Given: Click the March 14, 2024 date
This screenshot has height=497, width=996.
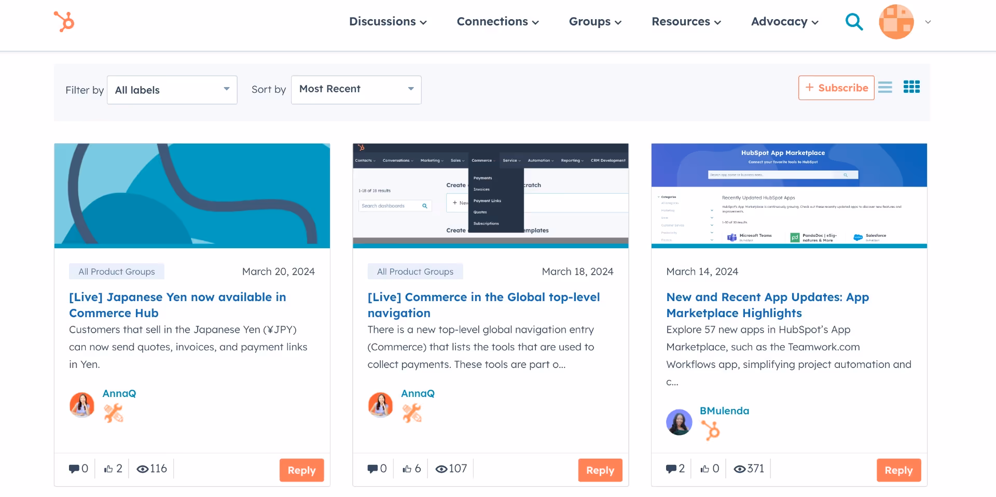Looking at the screenshot, I should coord(702,272).
